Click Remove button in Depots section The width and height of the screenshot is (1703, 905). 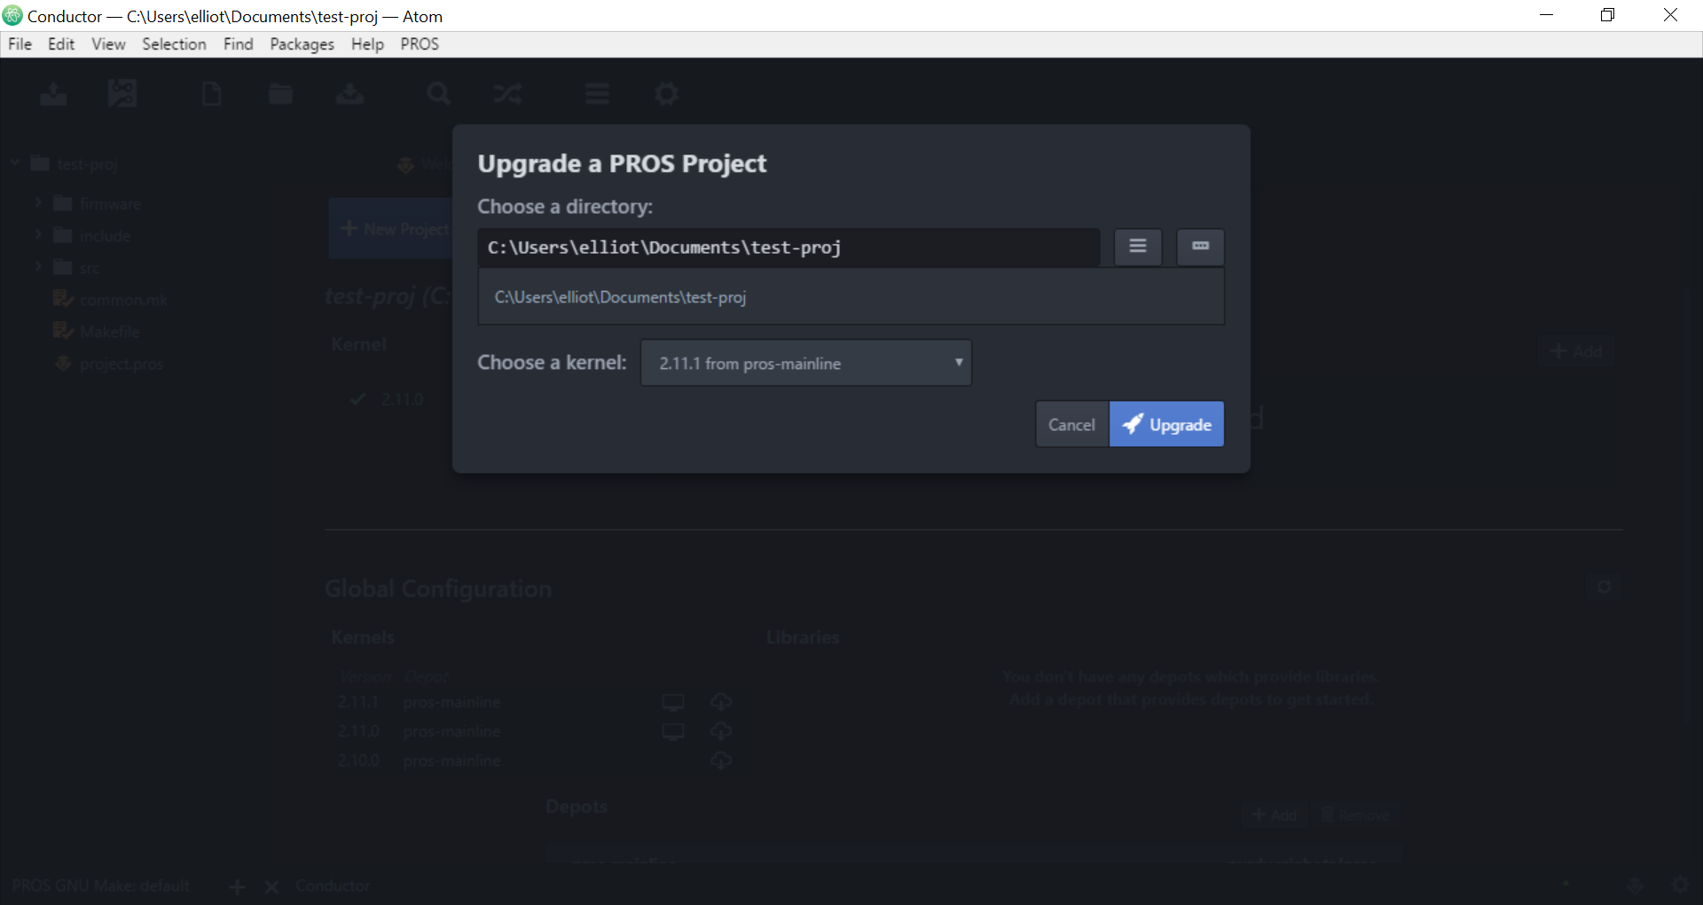click(1355, 814)
